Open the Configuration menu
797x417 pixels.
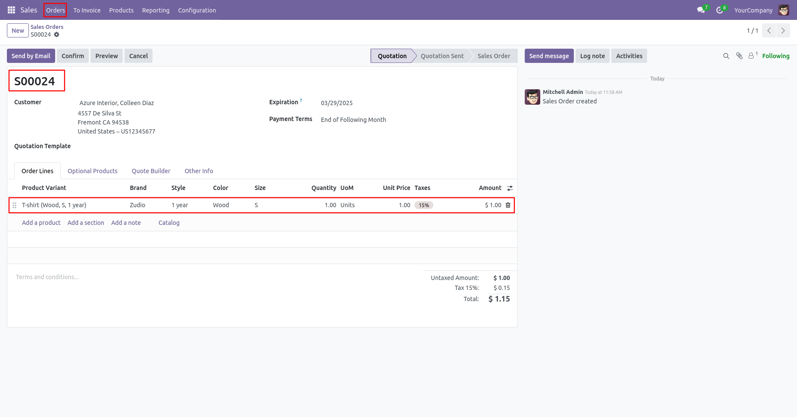(197, 10)
